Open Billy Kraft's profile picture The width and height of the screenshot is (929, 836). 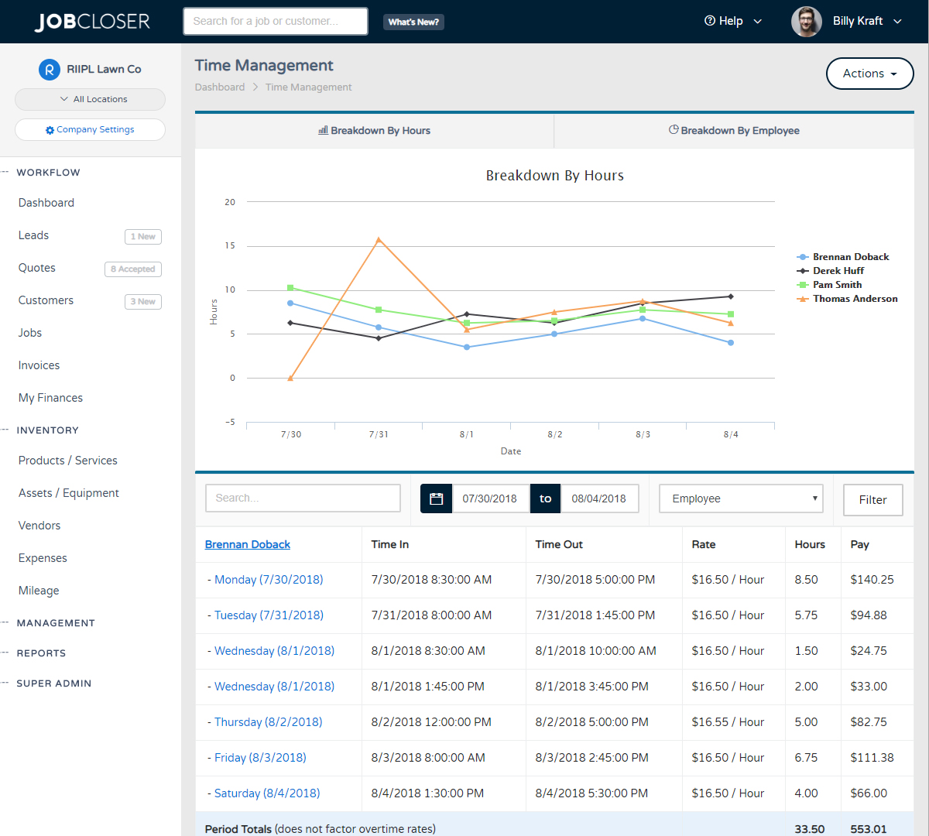coord(807,21)
